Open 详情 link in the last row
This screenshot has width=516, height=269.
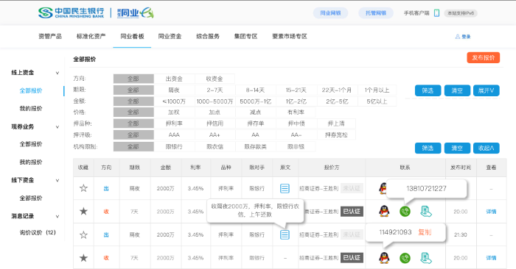tap(491, 258)
